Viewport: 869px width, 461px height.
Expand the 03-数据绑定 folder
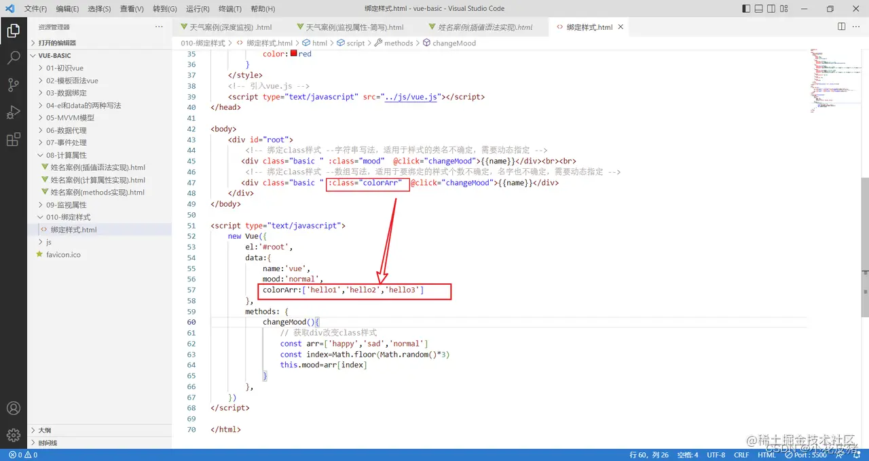point(99,93)
